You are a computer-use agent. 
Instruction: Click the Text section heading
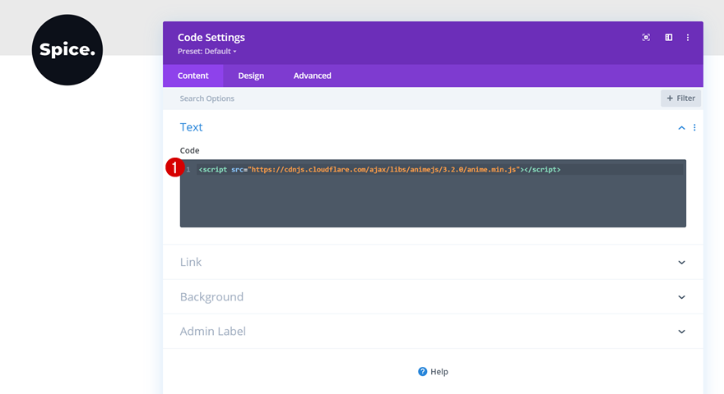[192, 127]
